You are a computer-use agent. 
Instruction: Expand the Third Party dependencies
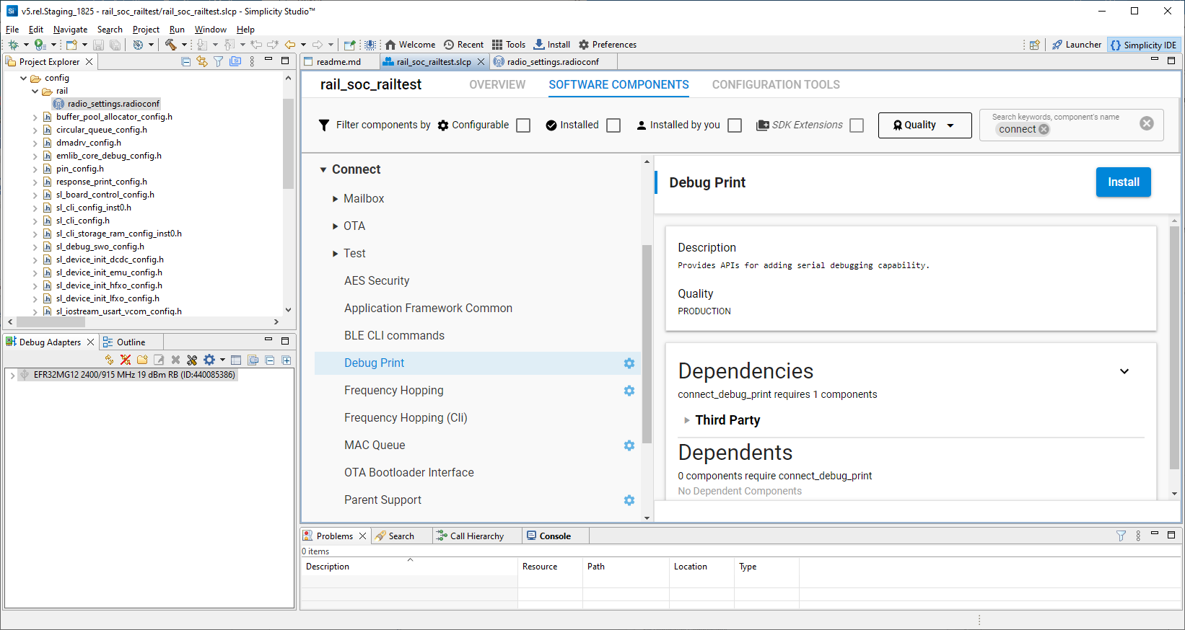coord(687,420)
